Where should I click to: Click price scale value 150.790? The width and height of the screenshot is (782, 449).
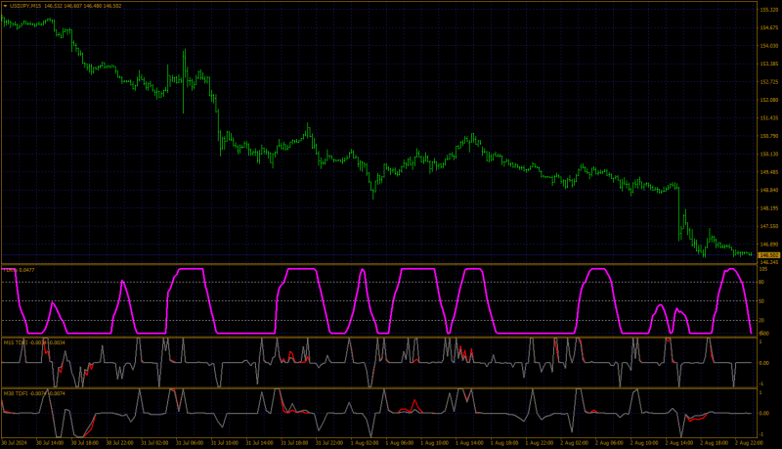pos(769,136)
